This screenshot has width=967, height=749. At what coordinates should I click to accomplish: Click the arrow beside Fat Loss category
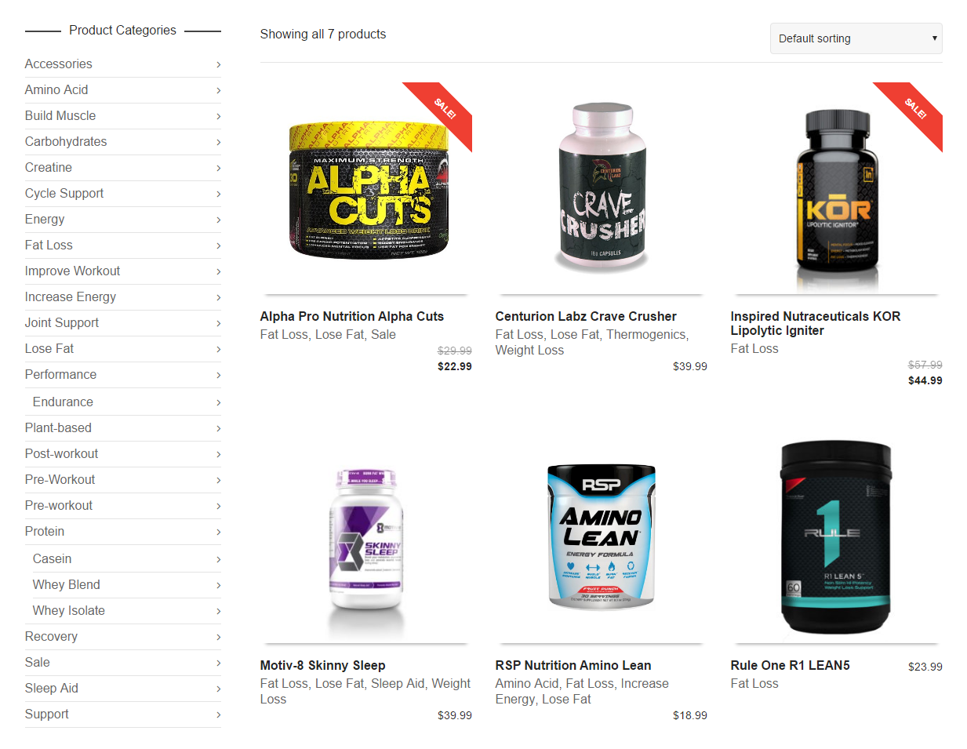coord(218,245)
